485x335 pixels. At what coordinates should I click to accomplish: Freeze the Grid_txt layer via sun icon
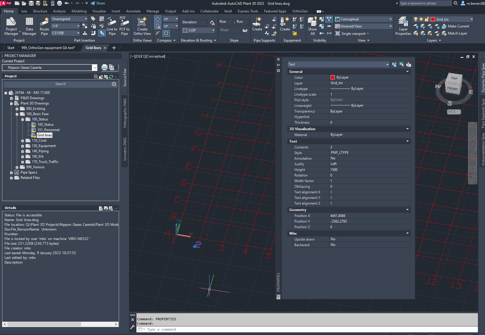421,19
